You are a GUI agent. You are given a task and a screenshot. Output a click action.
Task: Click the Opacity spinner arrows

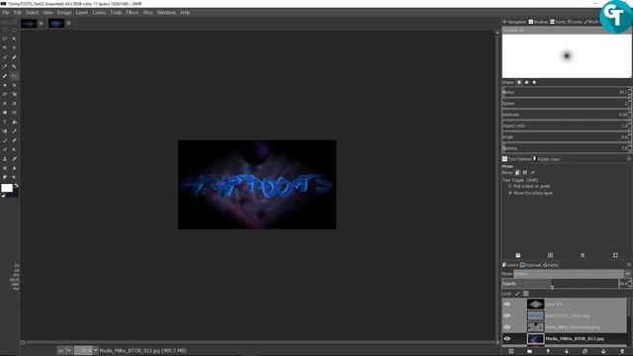click(630, 284)
